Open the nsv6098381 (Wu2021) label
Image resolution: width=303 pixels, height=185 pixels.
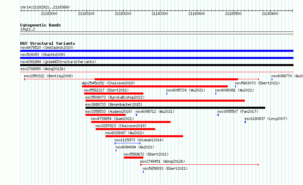pos(235,90)
